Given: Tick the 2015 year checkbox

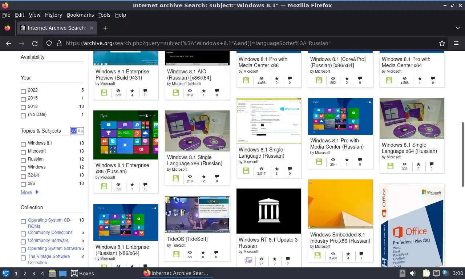Looking at the screenshot, I should (x=23, y=100).
